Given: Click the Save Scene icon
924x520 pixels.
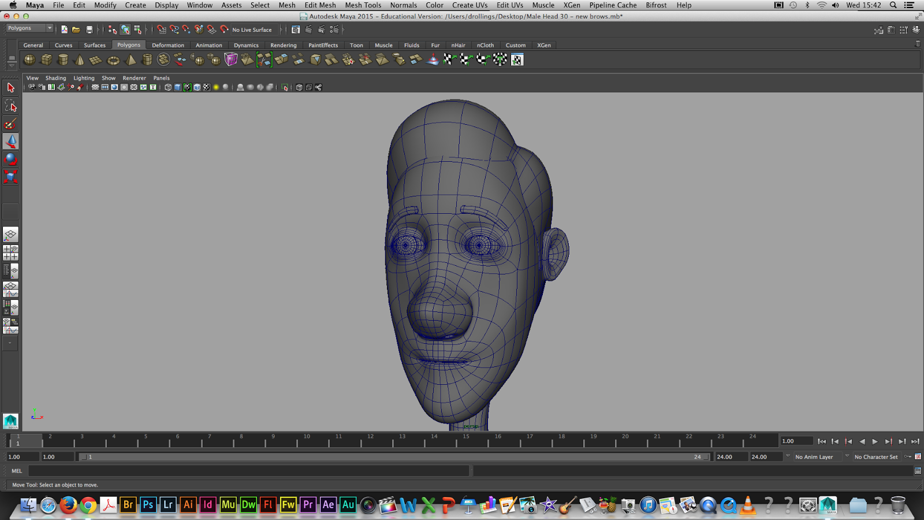Looking at the screenshot, I should pos(90,29).
